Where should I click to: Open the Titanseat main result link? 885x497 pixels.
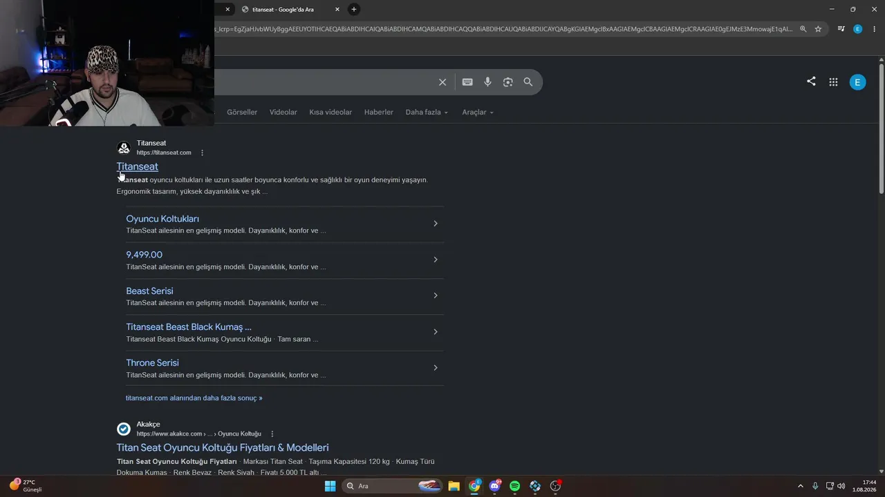[137, 166]
